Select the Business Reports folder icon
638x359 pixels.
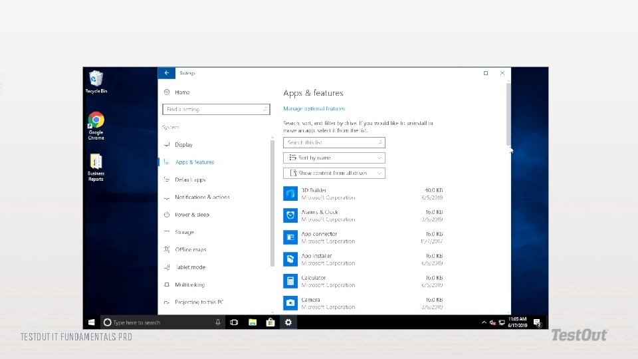(96, 167)
